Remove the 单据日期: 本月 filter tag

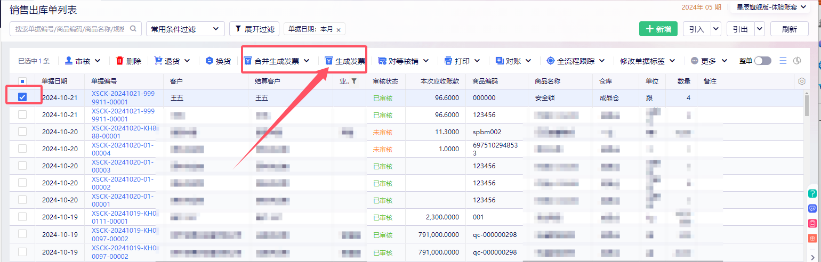click(x=339, y=29)
